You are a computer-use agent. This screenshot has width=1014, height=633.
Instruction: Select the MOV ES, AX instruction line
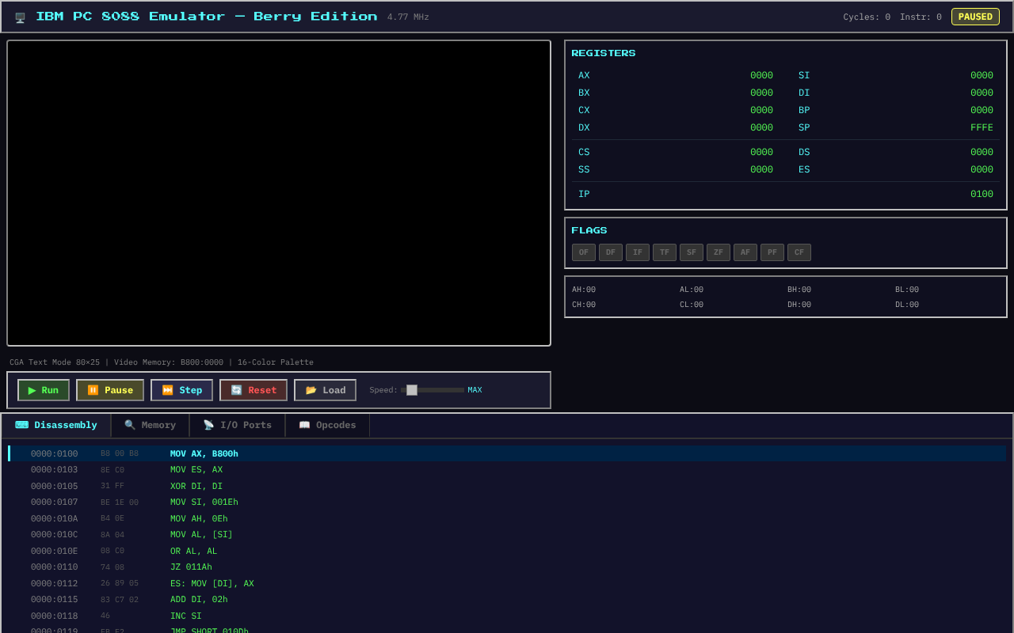tap(196, 469)
